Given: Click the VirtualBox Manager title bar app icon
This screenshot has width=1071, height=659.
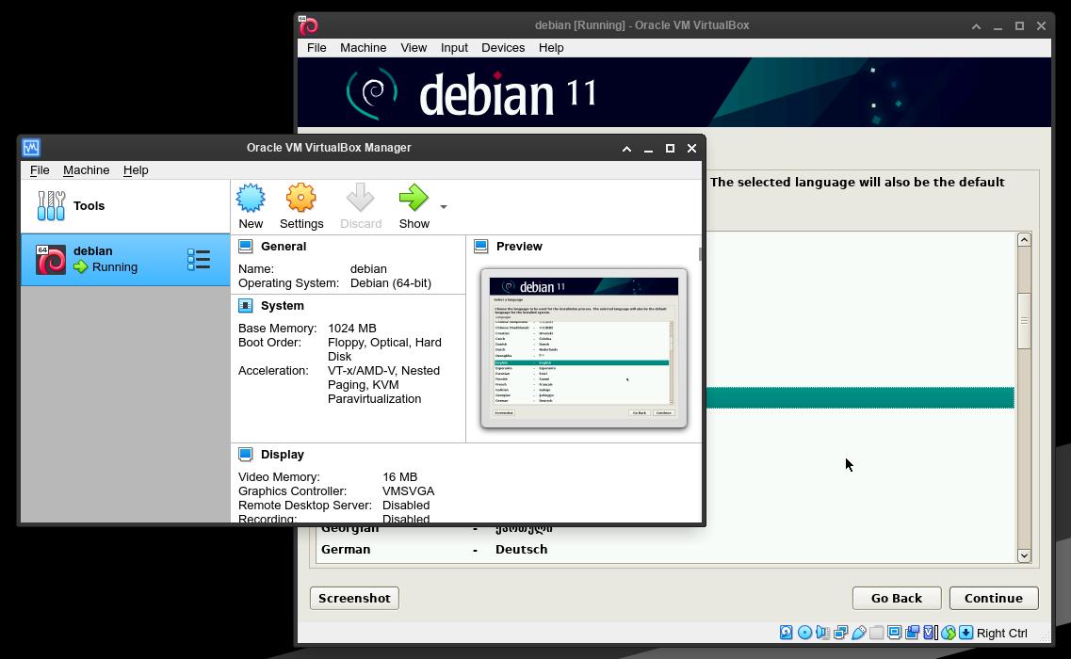Looking at the screenshot, I should [31, 148].
